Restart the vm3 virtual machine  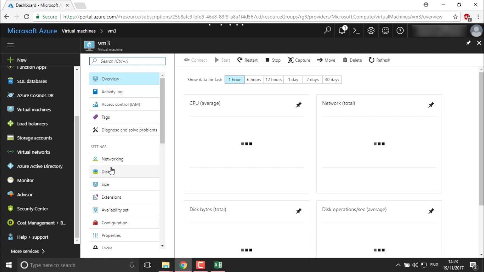[x=247, y=60]
